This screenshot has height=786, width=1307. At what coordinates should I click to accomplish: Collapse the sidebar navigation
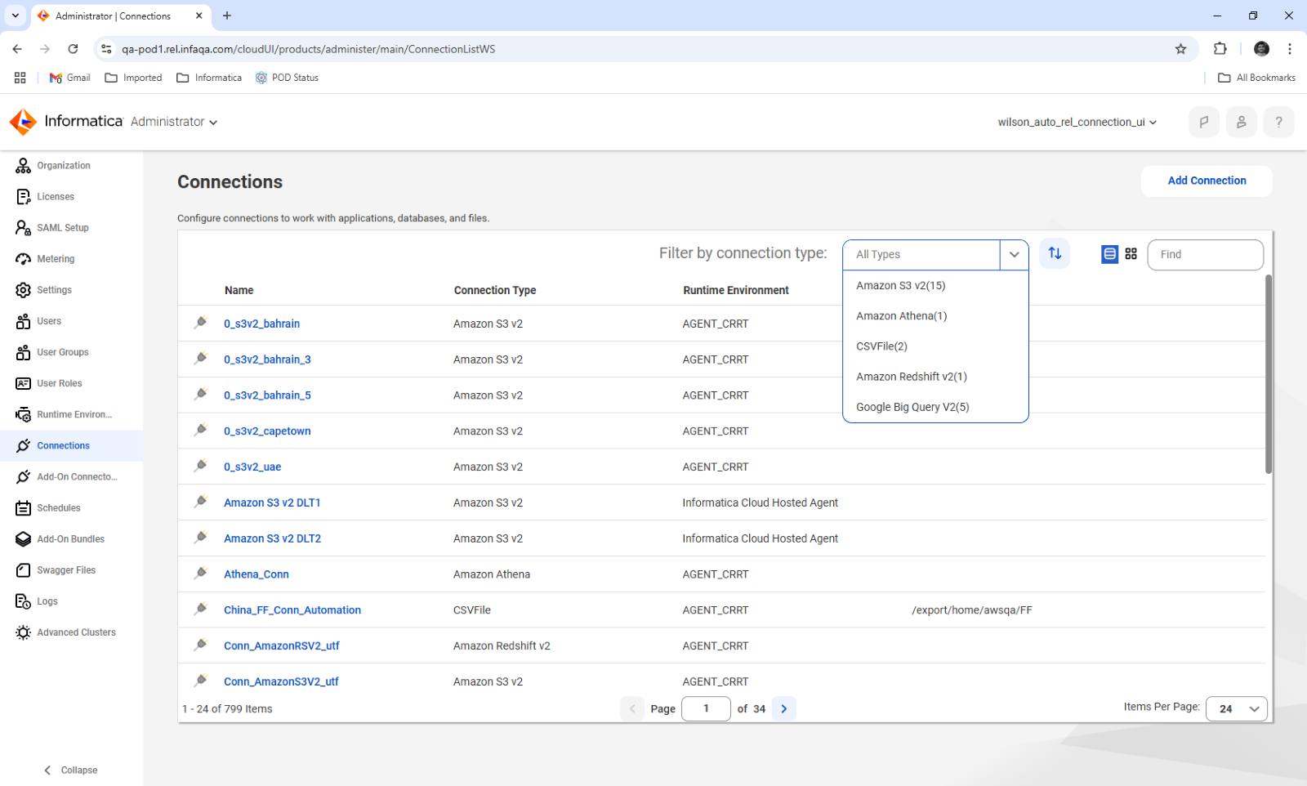click(71, 770)
